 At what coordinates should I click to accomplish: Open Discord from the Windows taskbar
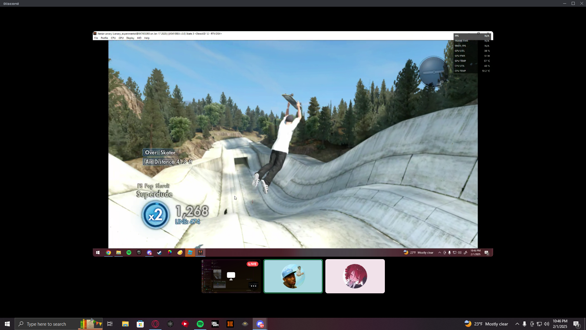(260, 324)
